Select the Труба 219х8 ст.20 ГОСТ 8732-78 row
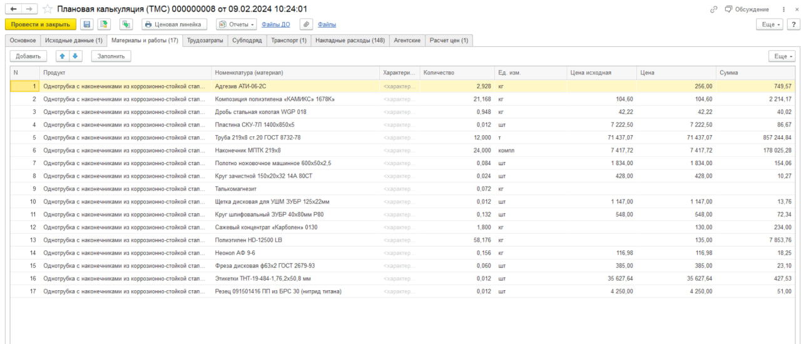The image size is (801, 344). coord(402,137)
